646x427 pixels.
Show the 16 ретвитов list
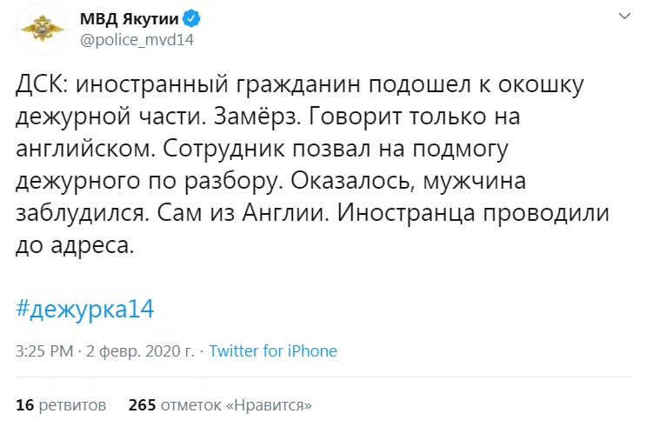tap(61, 405)
